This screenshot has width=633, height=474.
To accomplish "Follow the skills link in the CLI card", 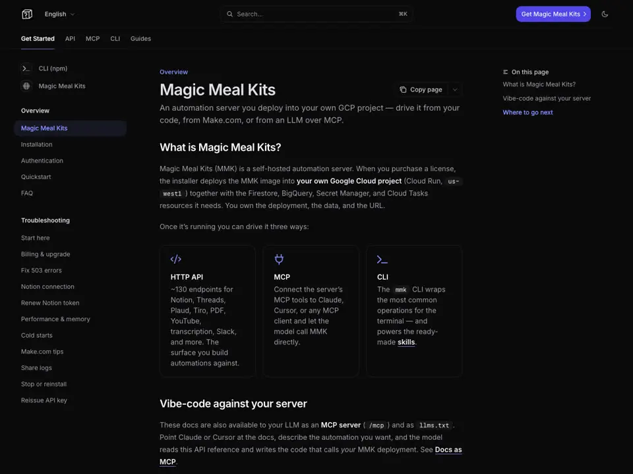I will [x=406, y=342].
